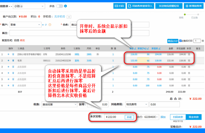This screenshot has width=205, height=133.
Task: Click 28码 size link in row 1
Action: coord(89,54)
